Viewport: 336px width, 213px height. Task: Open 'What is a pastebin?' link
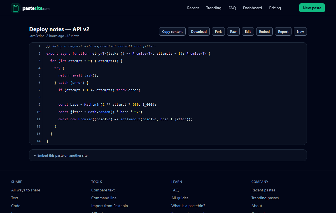point(188,206)
